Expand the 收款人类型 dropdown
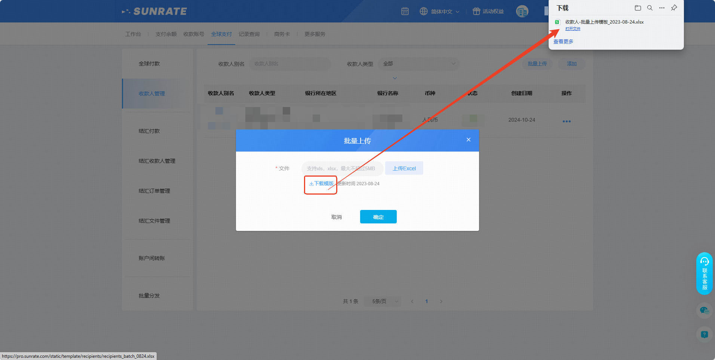 419,64
